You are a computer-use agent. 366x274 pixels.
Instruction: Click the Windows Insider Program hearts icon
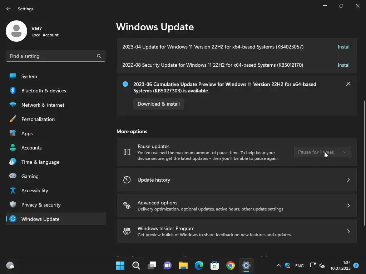pos(127,231)
